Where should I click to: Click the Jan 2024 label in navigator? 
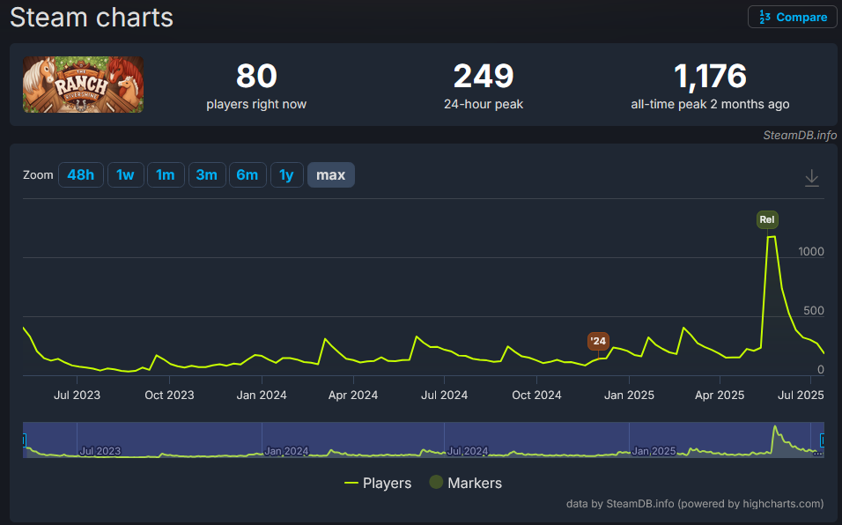(x=286, y=451)
